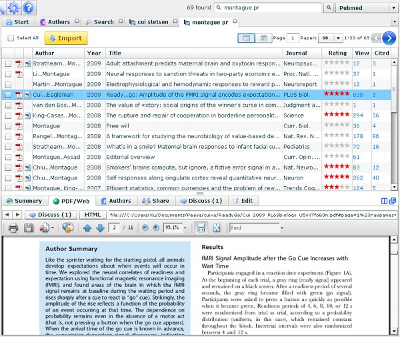Open the help question mark icon
Screen dimensions: 400x337
[x=29, y=7]
